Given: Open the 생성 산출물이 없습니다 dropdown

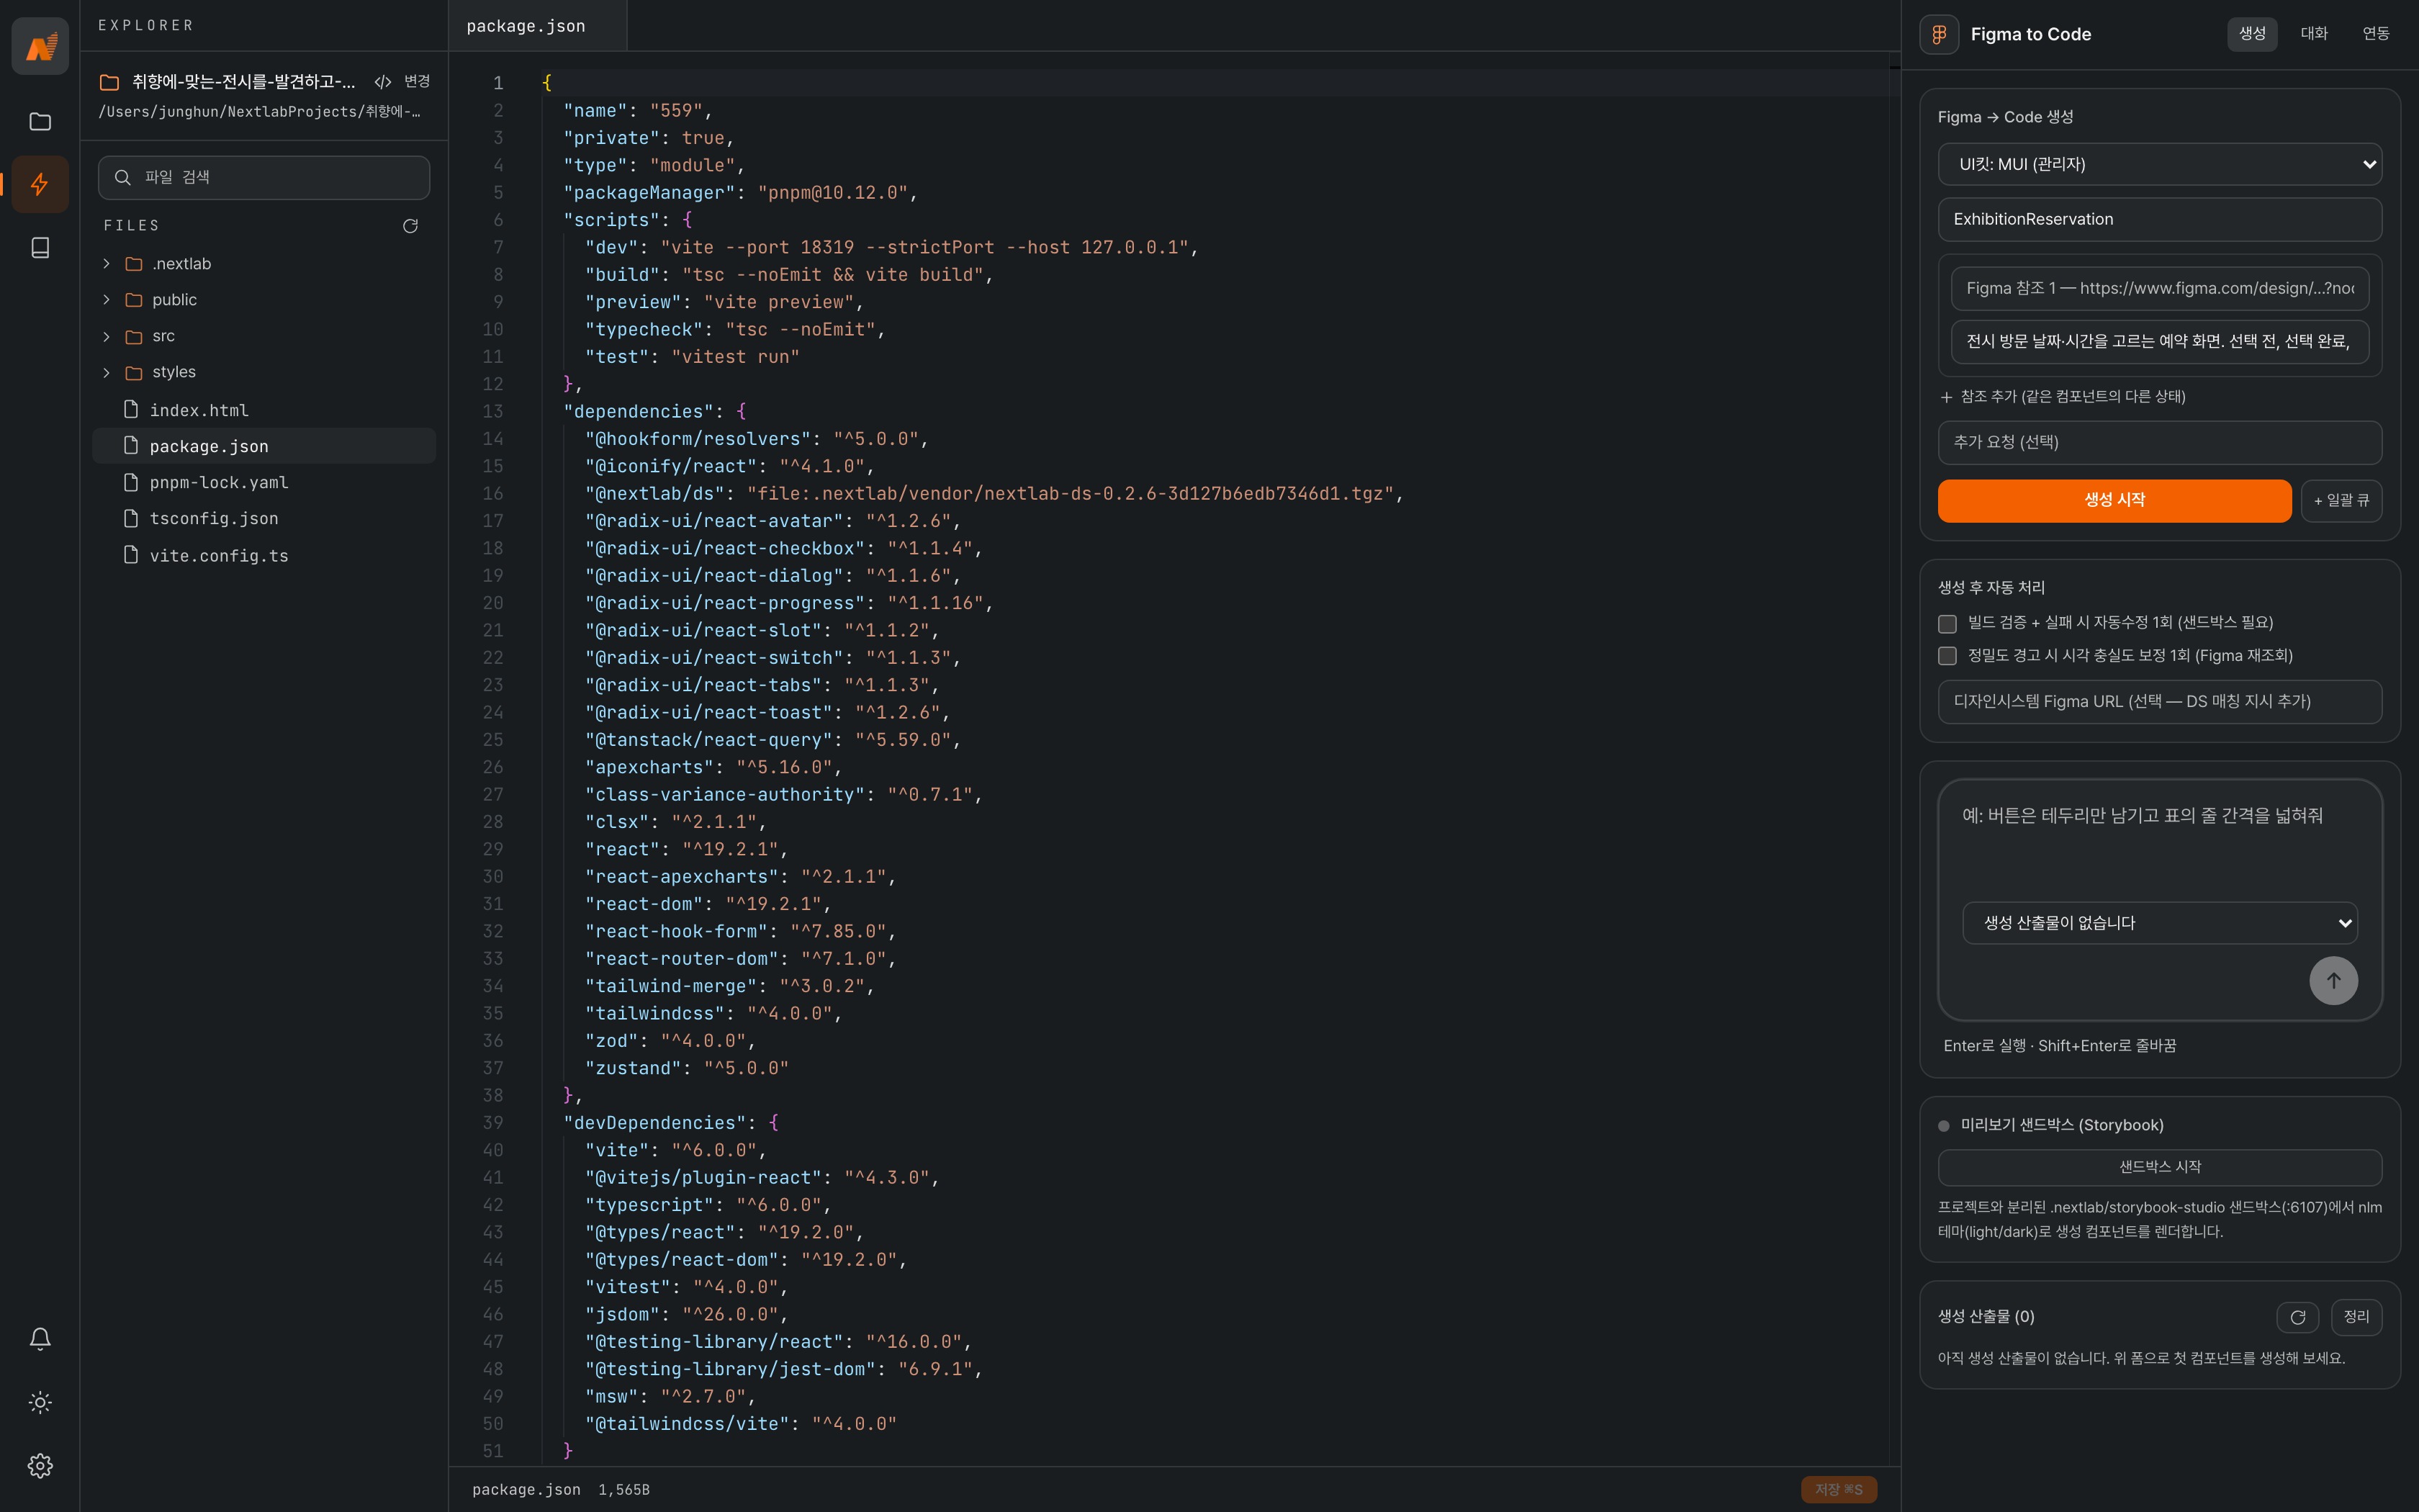Looking at the screenshot, I should [x=2159, y=923].
